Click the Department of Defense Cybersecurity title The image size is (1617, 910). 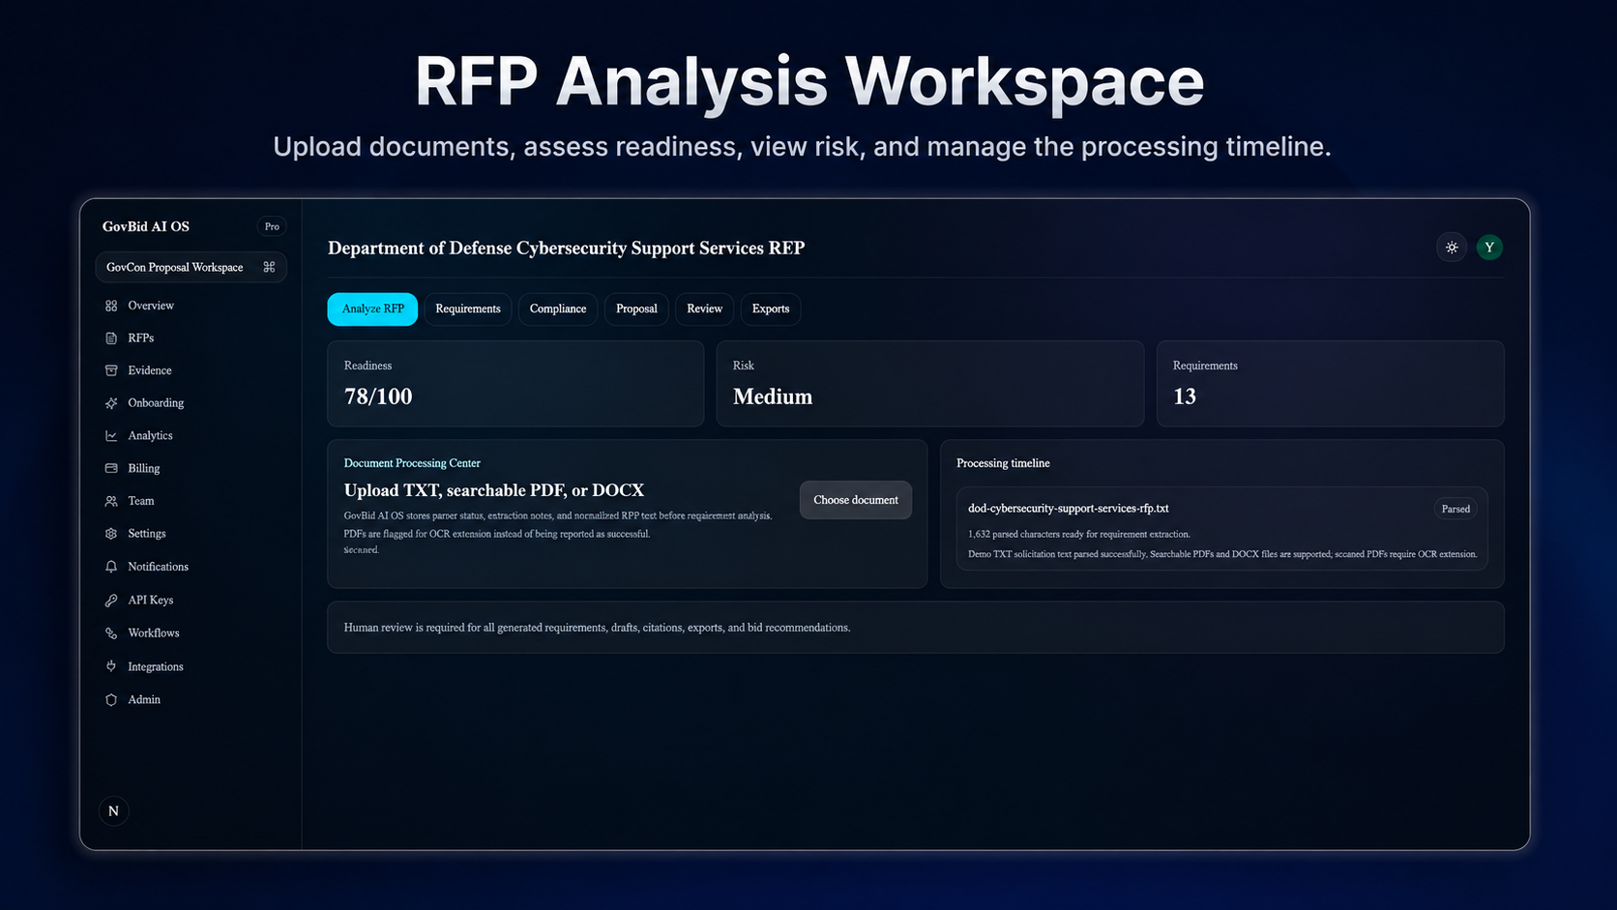(x=566, y=249)
